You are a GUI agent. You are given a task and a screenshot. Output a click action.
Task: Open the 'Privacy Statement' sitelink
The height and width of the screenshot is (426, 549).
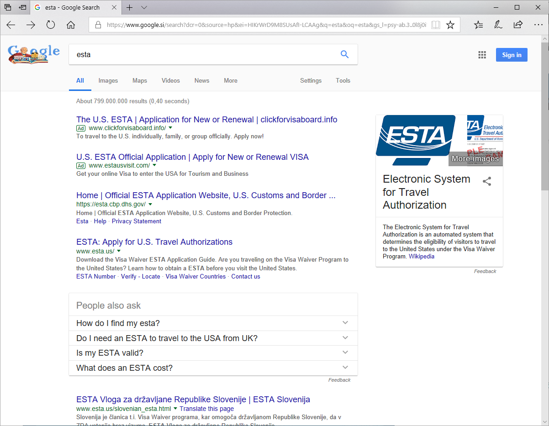[x=137, y=221]
